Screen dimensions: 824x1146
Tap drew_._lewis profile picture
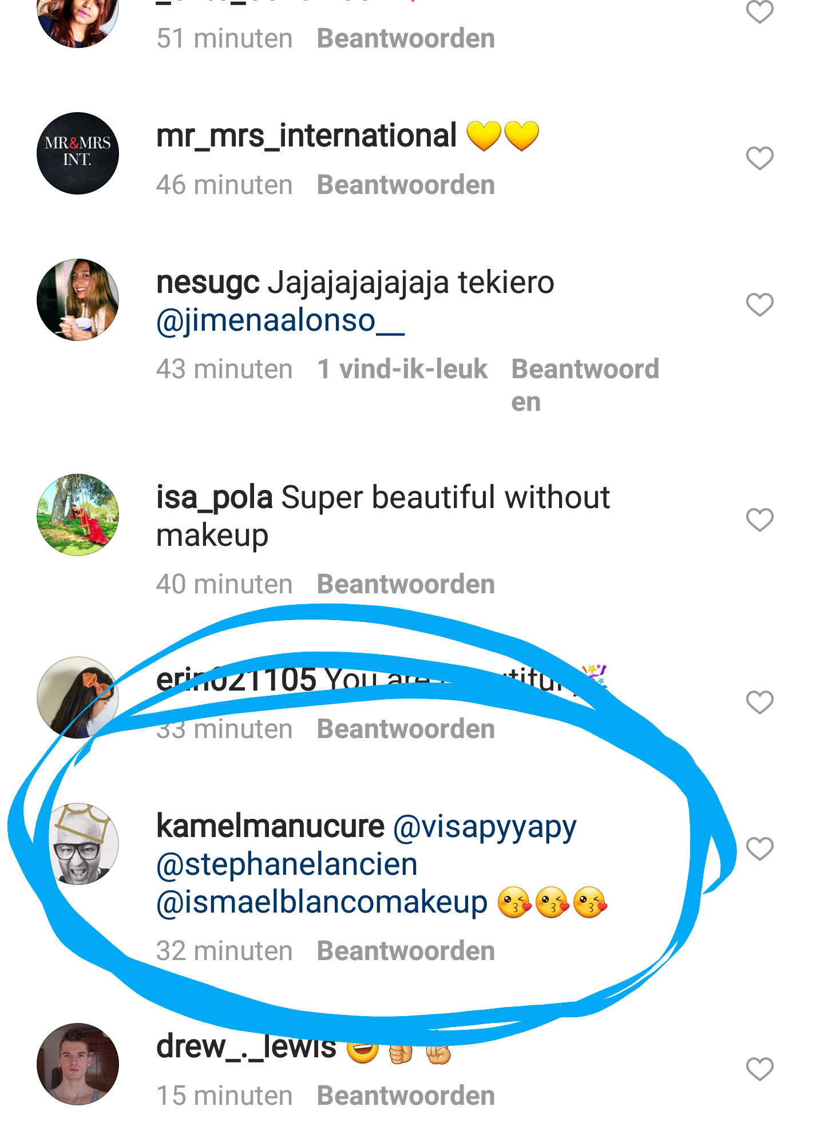[78, 1064]
